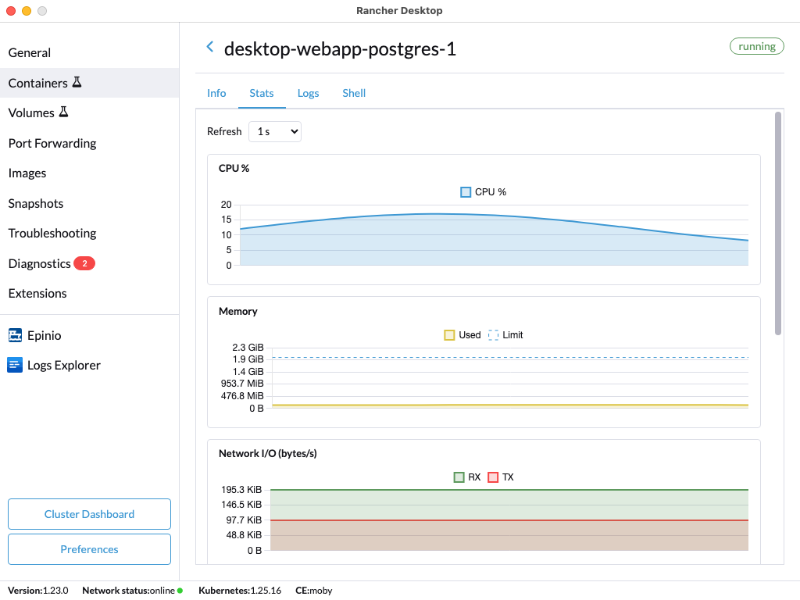This screenshot has width=800, height=600.
Task: Open Containers in the sidebar
Action: tap(89, 83)
